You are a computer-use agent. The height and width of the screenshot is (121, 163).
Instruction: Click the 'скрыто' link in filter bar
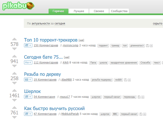[x=158, y=24]
